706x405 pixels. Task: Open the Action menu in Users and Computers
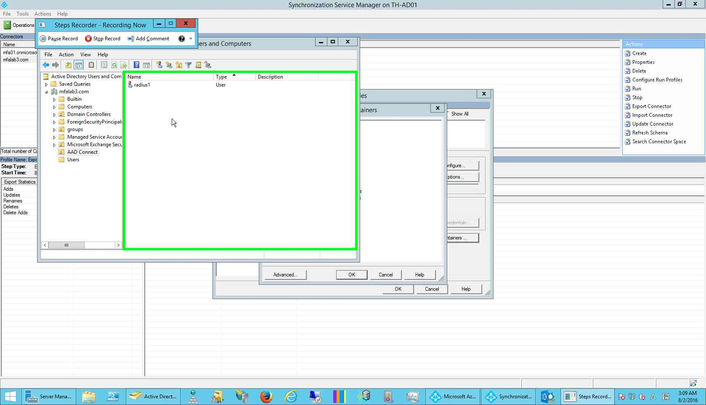[x=66, y=55]
